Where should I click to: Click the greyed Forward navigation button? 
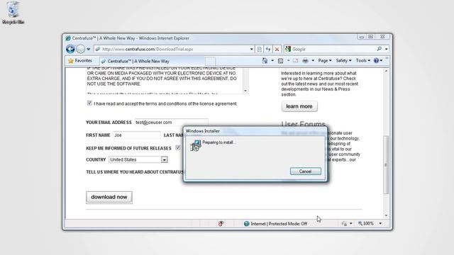tap(81, 49)
